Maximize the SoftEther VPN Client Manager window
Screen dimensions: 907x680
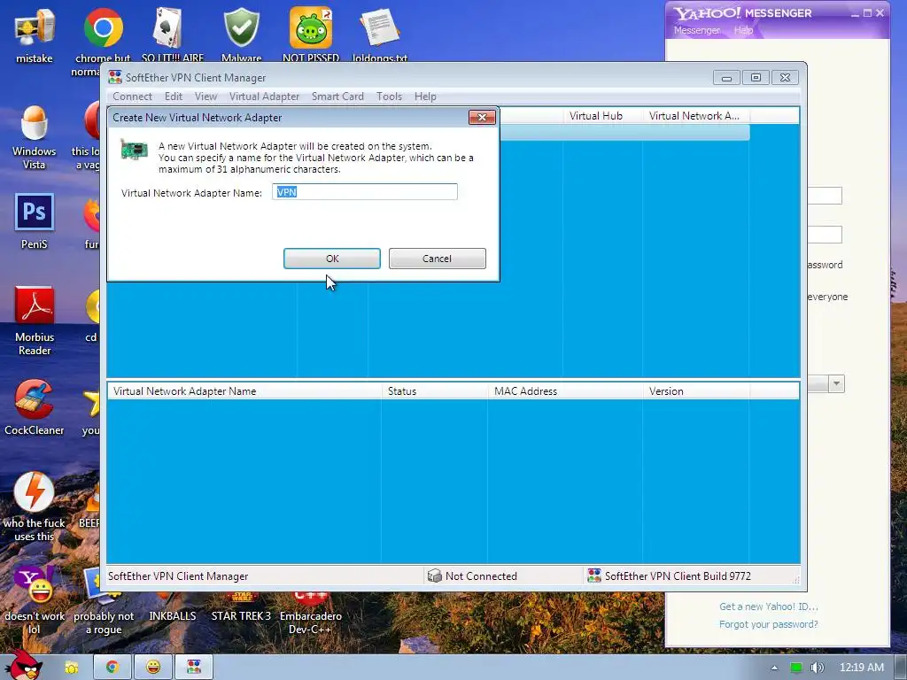point(756,78)
